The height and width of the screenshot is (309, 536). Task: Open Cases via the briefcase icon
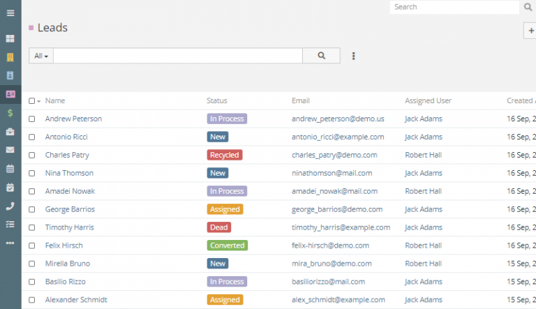(x=10, y=131)
